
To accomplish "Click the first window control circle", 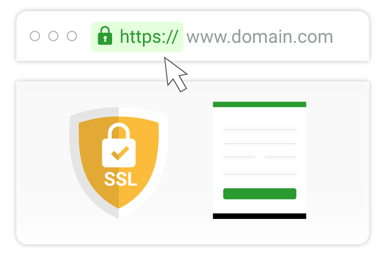I will [35, 36].
